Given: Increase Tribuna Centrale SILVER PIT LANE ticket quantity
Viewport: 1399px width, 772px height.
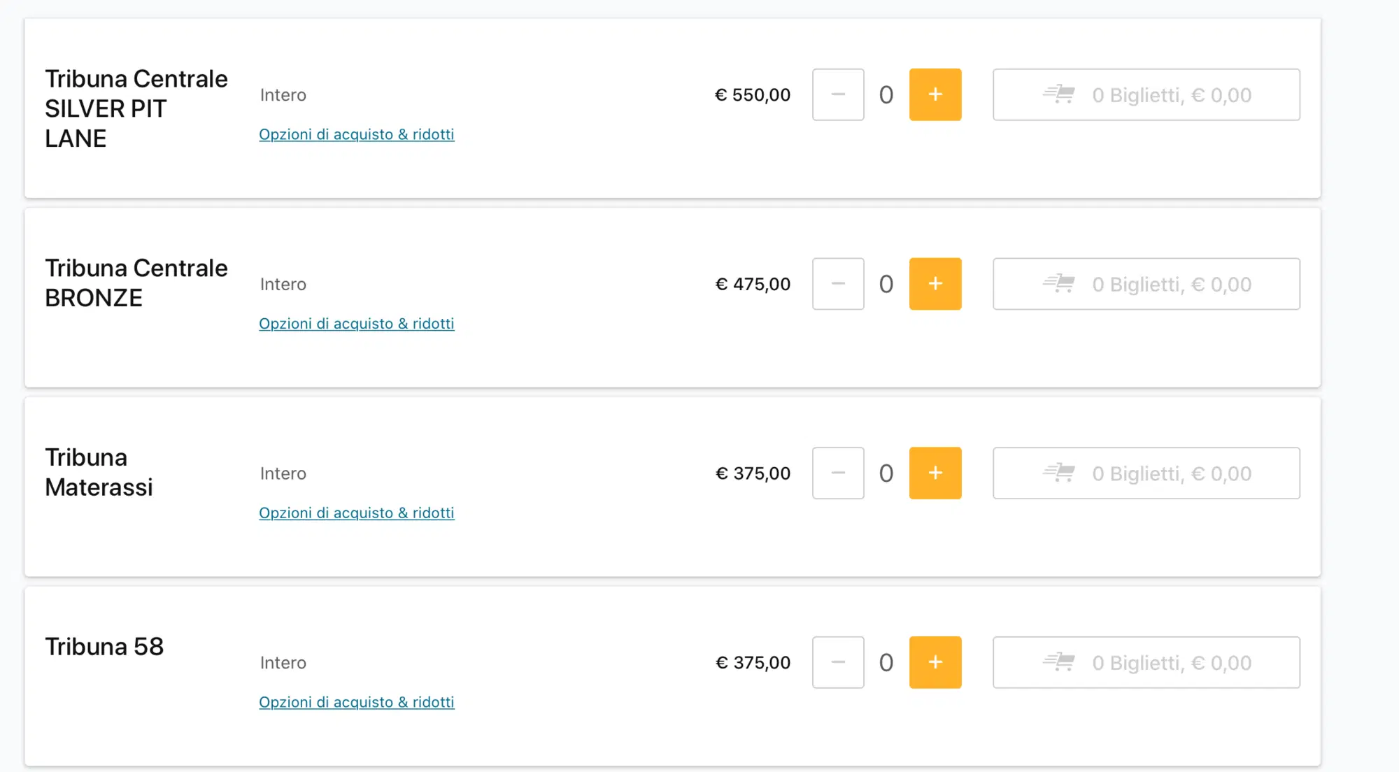Looking at the screenshot, I should [935, 94].
